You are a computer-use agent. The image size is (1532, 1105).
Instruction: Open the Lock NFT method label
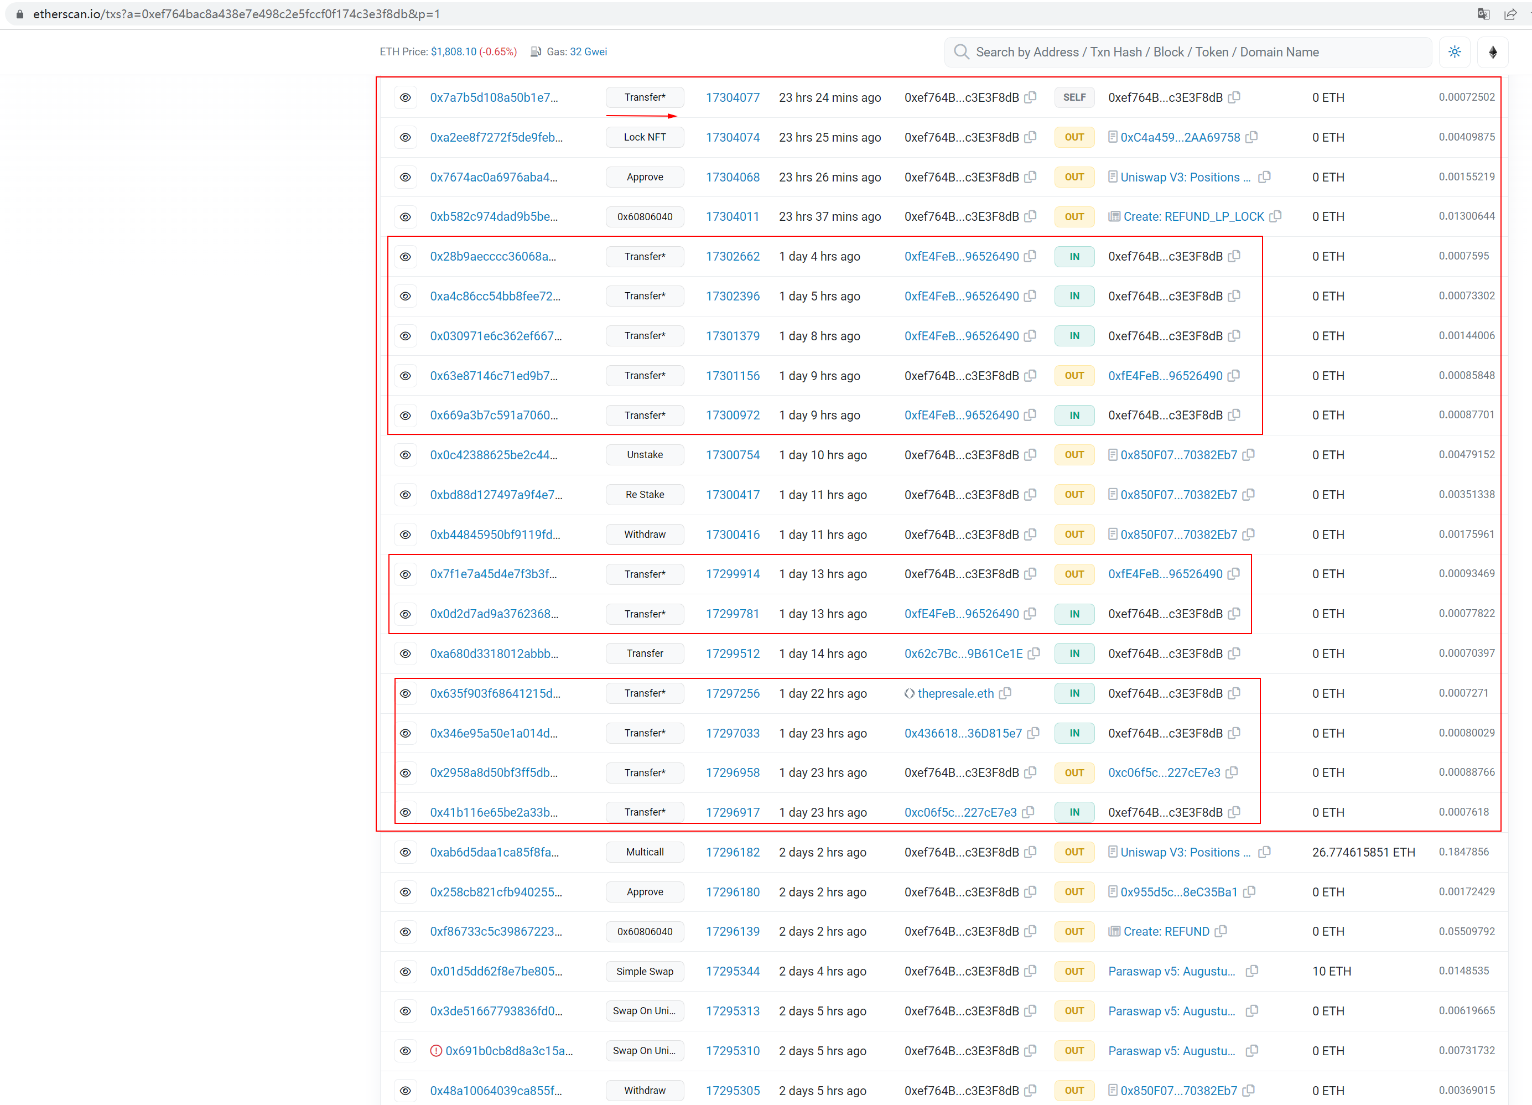[x=645, y=137]
